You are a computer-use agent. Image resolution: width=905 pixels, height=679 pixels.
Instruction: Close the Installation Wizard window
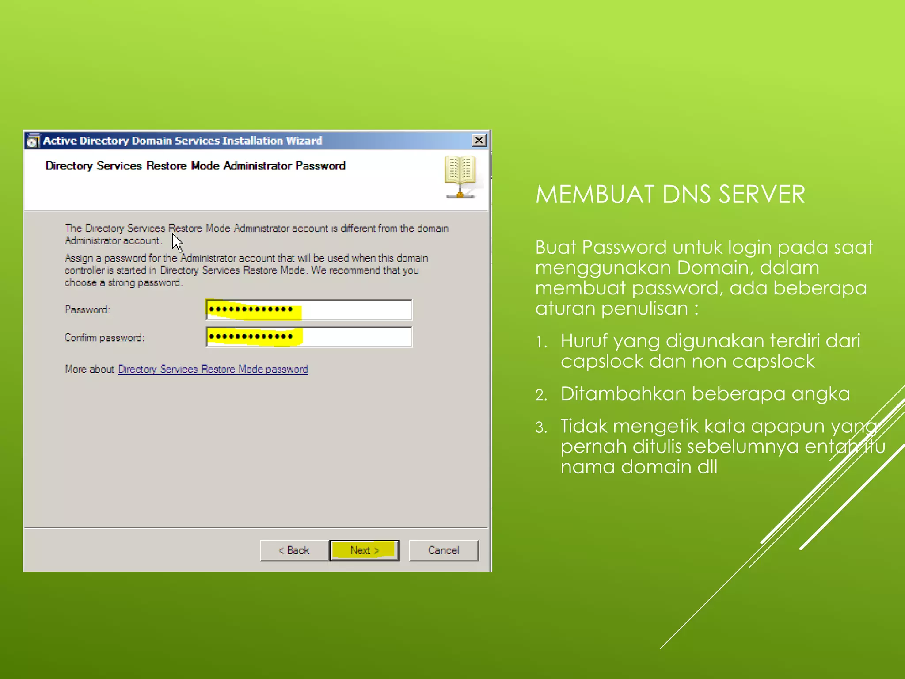point(479,141)
